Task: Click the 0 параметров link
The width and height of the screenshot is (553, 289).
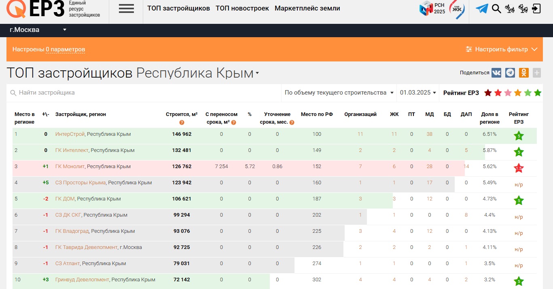Action: (65, 49)
